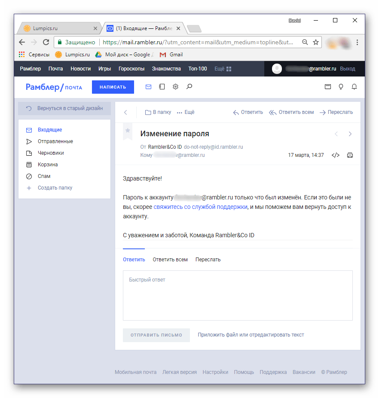Click Выход to log out
The height and width of the screenshot is (398, 379).
pyautogui.click(x=348, y=69)
